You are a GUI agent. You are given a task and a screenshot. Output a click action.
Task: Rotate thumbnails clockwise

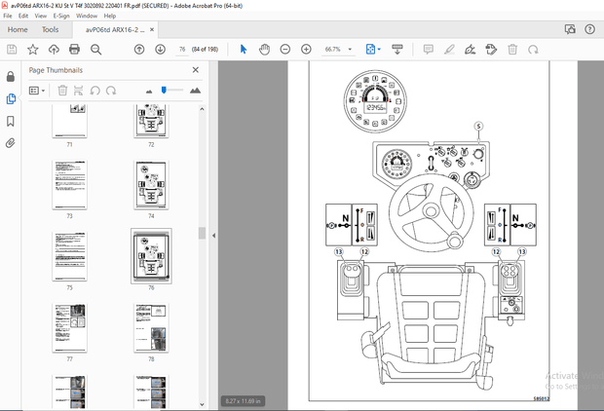(x=111, y=91)
